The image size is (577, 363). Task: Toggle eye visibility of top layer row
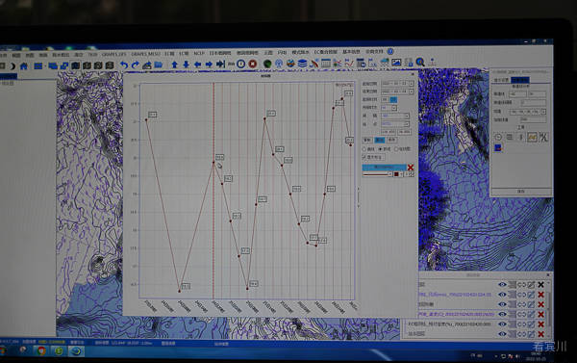[502, 284]
